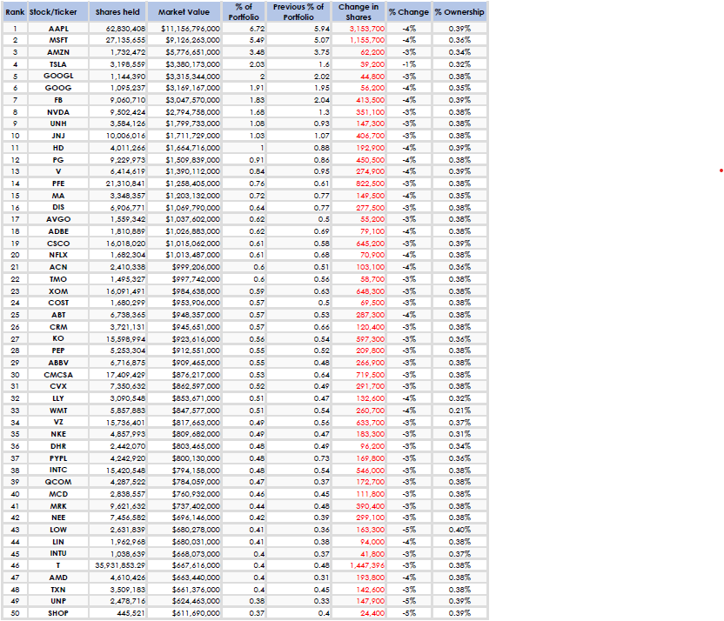Click TXN change in shares 142,600
The height and width of the screenshot is (621, 724).
(359, 589)
